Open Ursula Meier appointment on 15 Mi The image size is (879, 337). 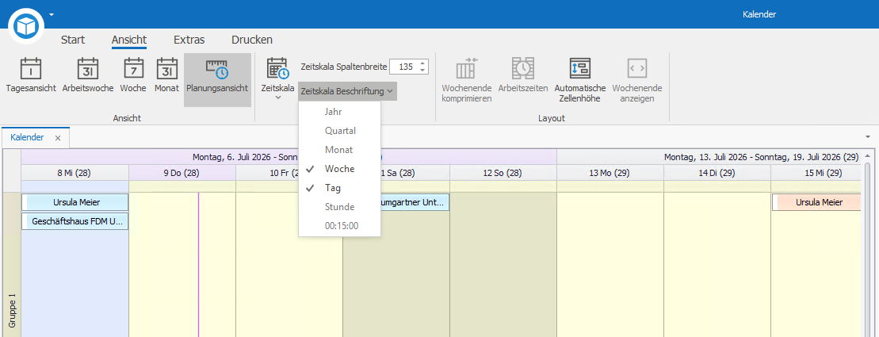click(816, 202)
